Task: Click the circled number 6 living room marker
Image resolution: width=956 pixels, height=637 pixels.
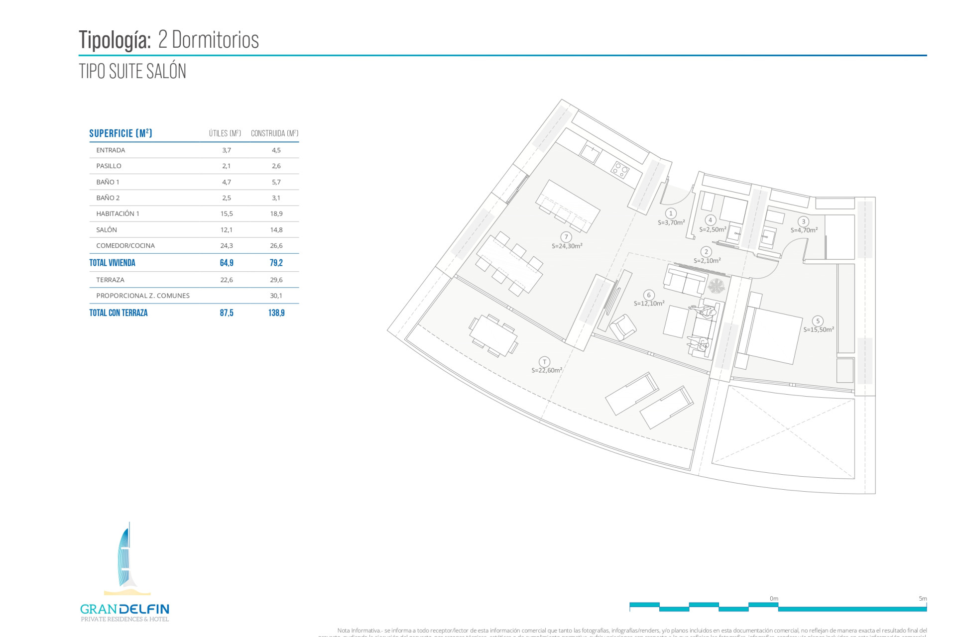Action: point(648,295)
